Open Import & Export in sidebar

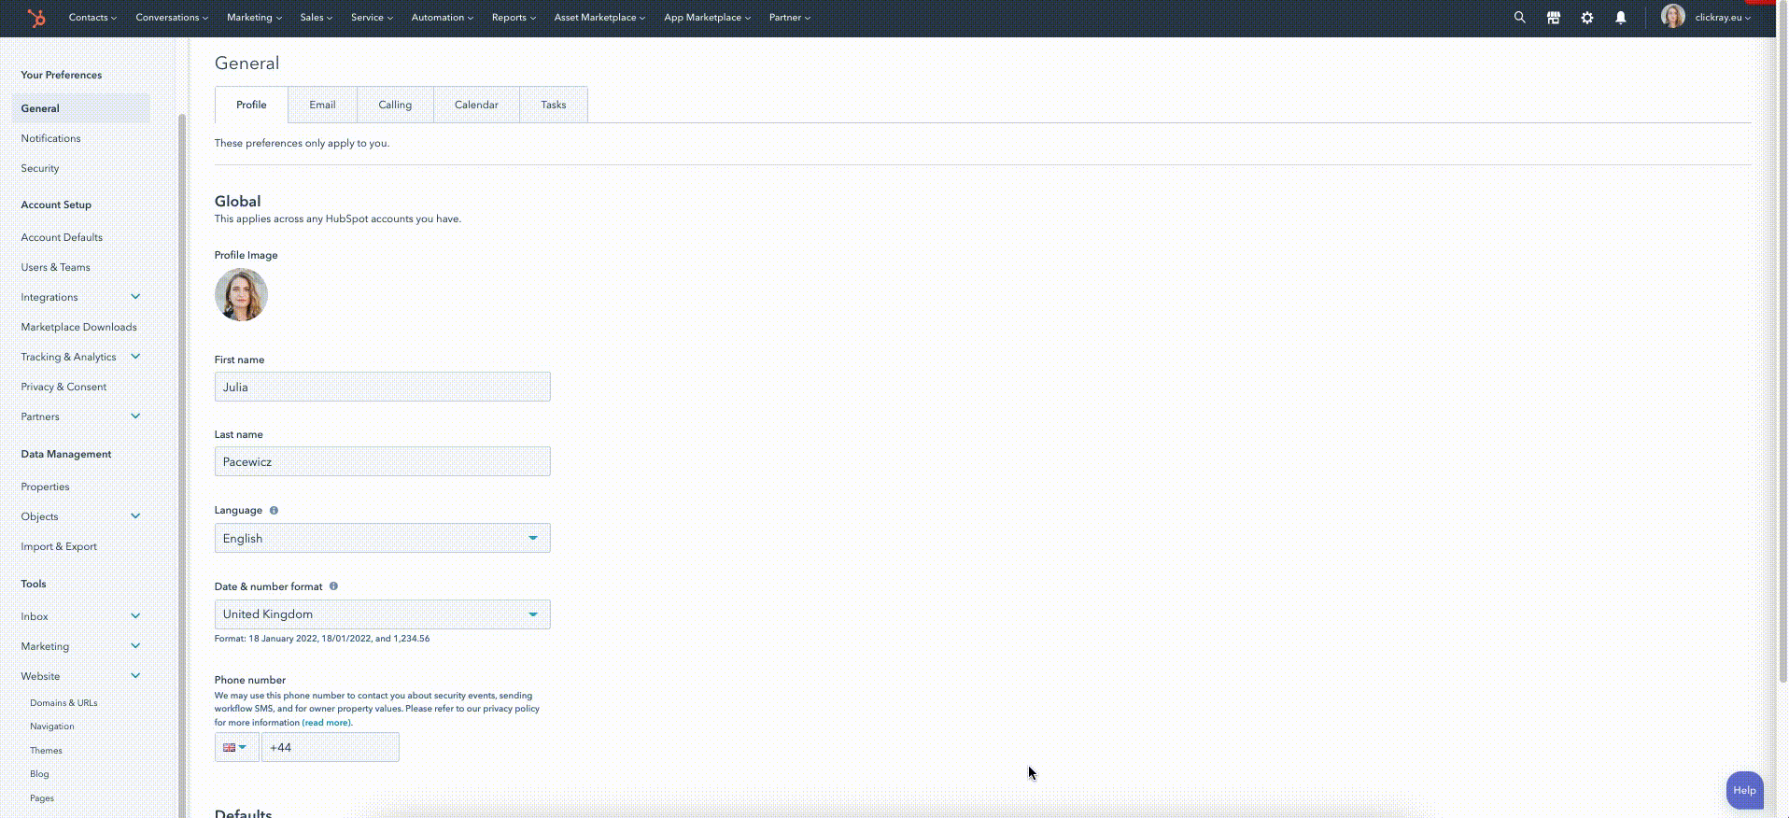click(59, 546)
